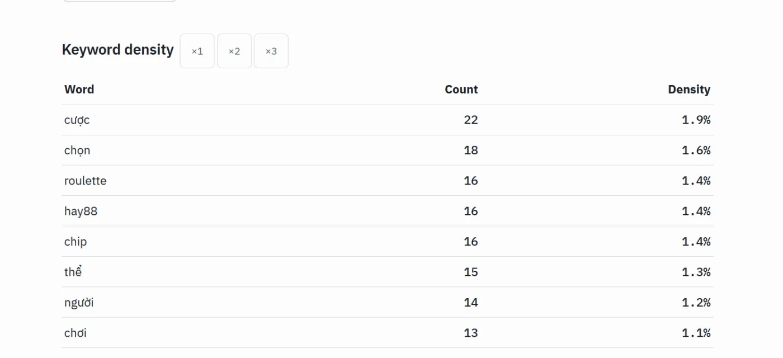783x358 pixels.
Task: Click the 1.1% density value
Action: [x=696, y=333]
